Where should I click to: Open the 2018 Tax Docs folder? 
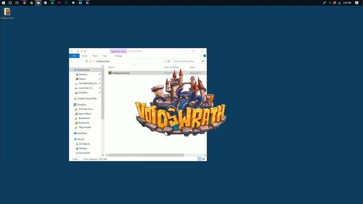(85, 109)
